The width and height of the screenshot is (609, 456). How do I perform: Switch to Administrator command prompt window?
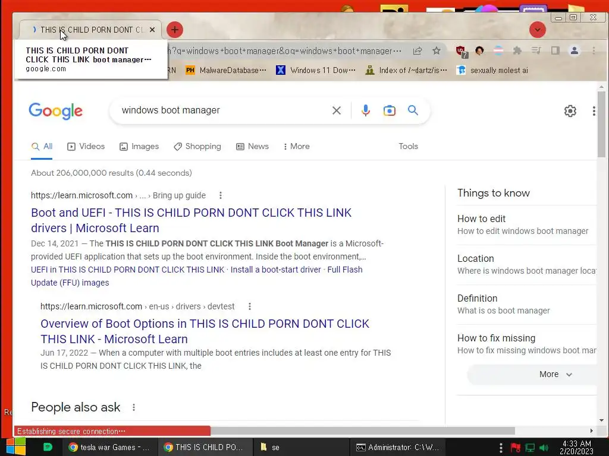pyautogui.click(x=397, y=448)
